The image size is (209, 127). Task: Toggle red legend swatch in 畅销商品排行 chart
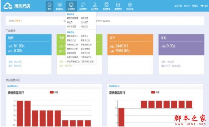52,92
